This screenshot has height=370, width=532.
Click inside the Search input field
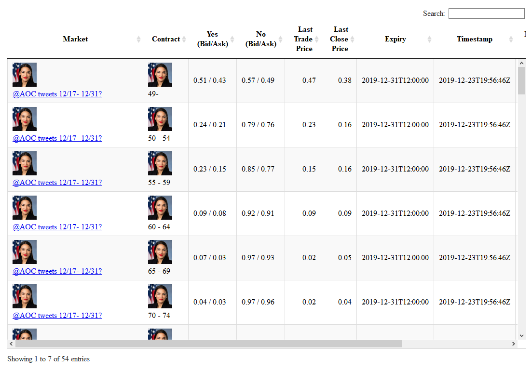click(x=486, y=13)
